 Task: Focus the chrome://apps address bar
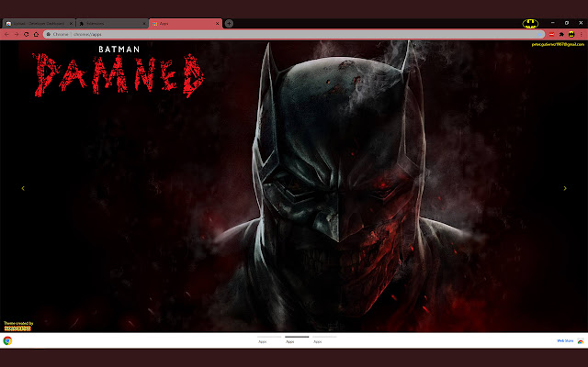(x=294, y=34)
